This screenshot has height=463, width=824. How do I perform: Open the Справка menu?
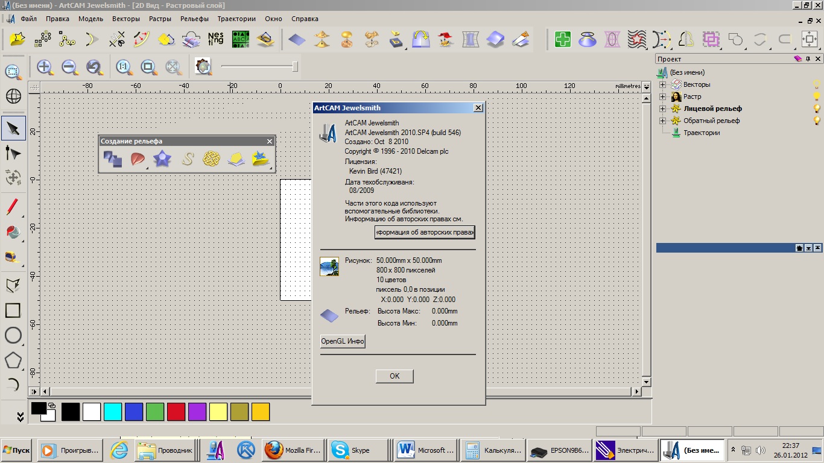(305, 19)
